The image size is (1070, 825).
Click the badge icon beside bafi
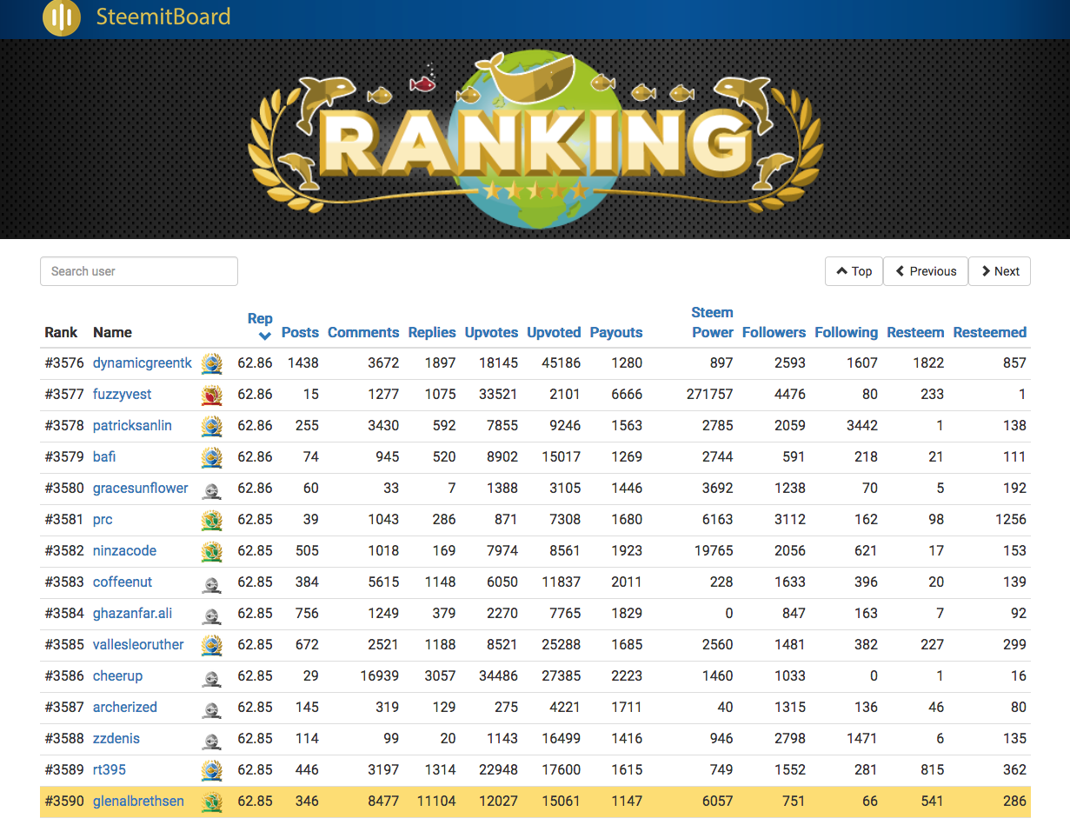click(x=211, y=457)
